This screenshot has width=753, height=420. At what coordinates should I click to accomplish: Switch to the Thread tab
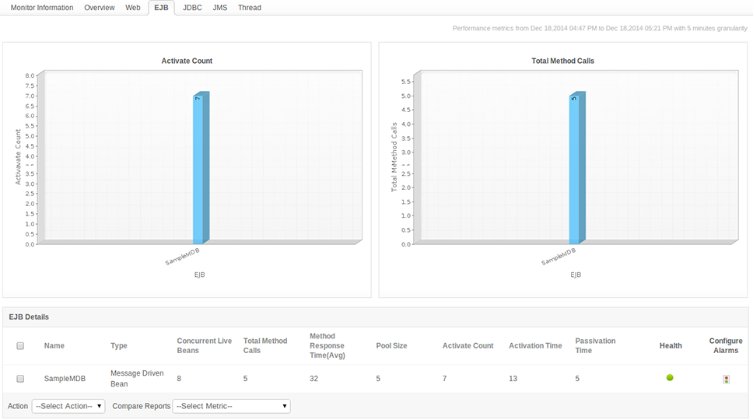(250, 8)
